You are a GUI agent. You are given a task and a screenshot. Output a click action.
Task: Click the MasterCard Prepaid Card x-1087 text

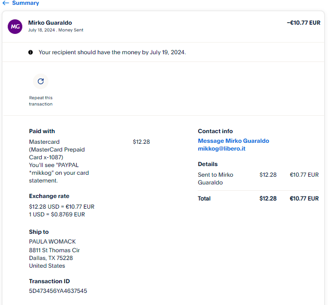pyautogui.click(x=57, y=153)
